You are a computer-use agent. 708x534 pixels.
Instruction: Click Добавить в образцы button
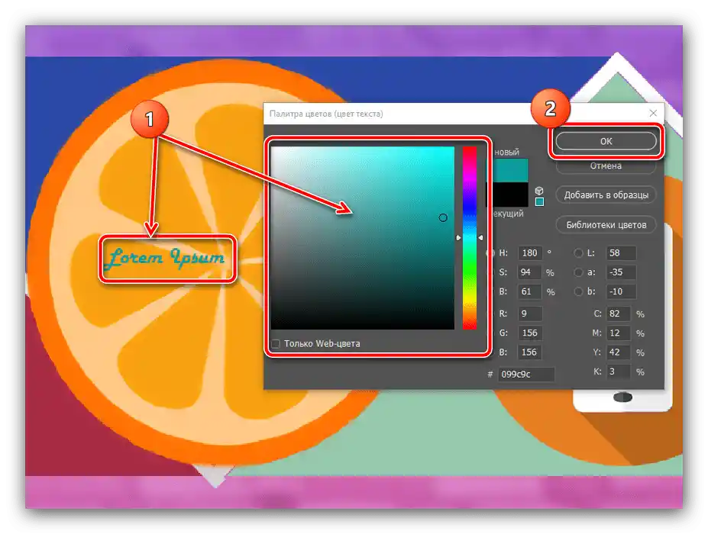click(x=606, y=195)
